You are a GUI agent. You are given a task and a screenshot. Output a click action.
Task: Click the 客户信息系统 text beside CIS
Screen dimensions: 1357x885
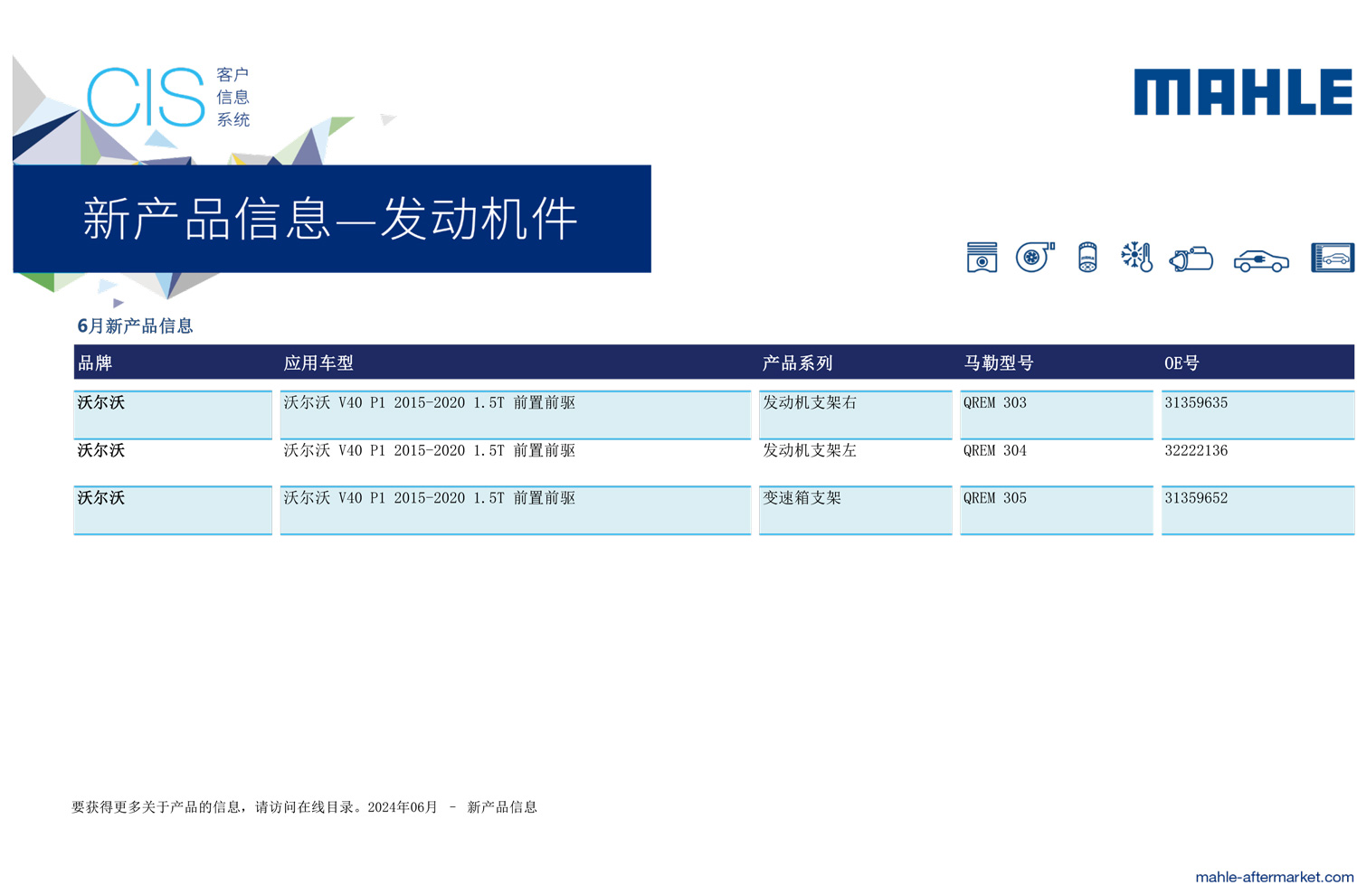coord(232,97)
